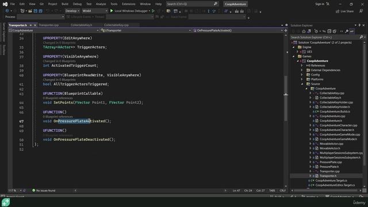Click the navigate backward toolbar icon
This screenshot has width=368, height=207.
point(7,11)
